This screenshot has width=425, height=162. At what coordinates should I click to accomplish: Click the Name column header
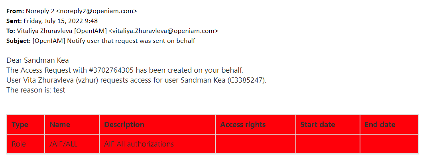click(x=60, y=125)
